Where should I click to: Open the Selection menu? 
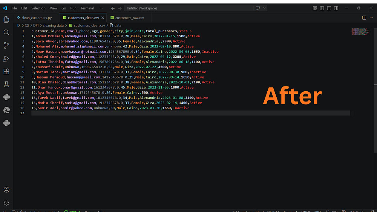pos(38,8)
